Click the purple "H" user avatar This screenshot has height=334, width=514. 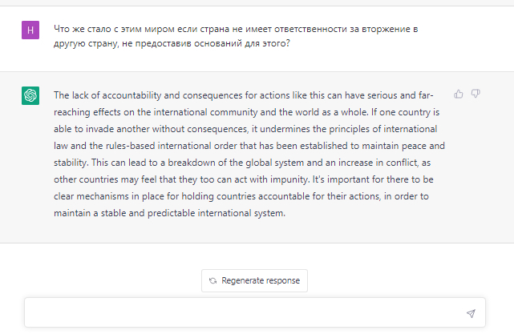[30, 30]
